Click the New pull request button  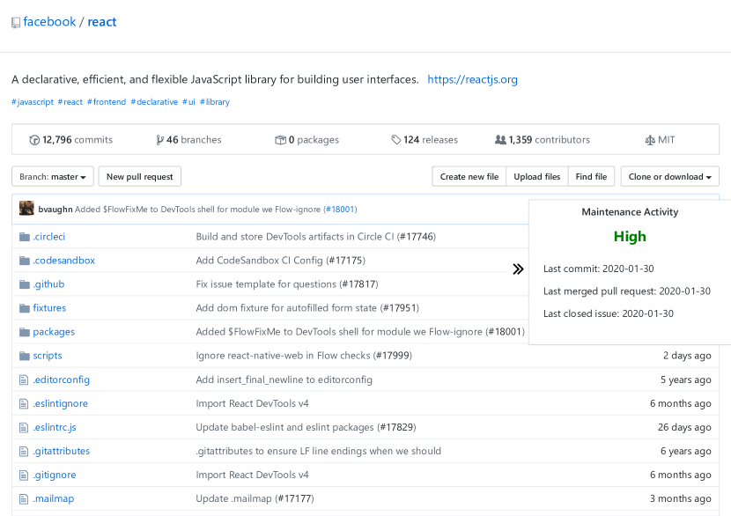point(140,177)
